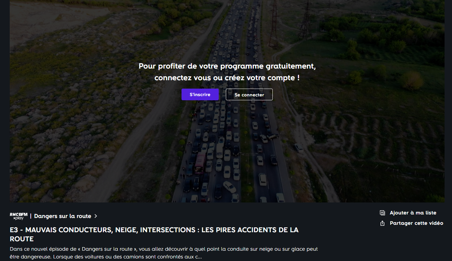
Task: Click the ellipsis ending the description
Action: (200, 257)
